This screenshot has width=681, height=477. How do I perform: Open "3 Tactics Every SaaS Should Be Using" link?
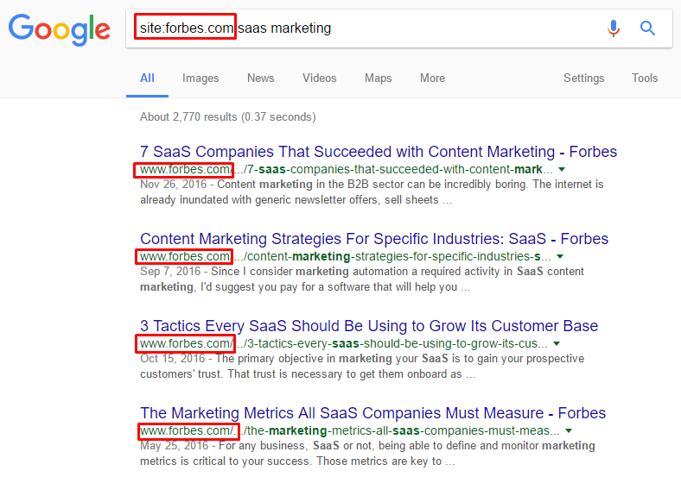369,326
